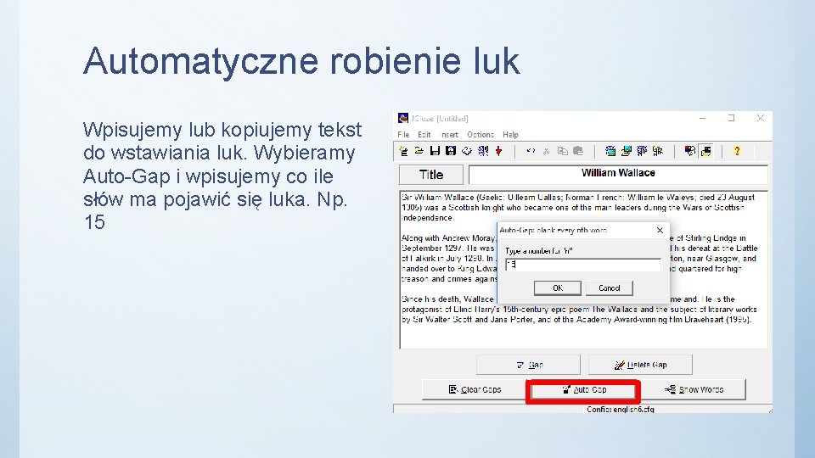Click the JCloze application icon in title bar

click(x=402, y=119)
